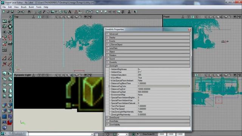Select AmbientSaturation value 255
This screenshot has width=242, height=136.
coord(140,75)
